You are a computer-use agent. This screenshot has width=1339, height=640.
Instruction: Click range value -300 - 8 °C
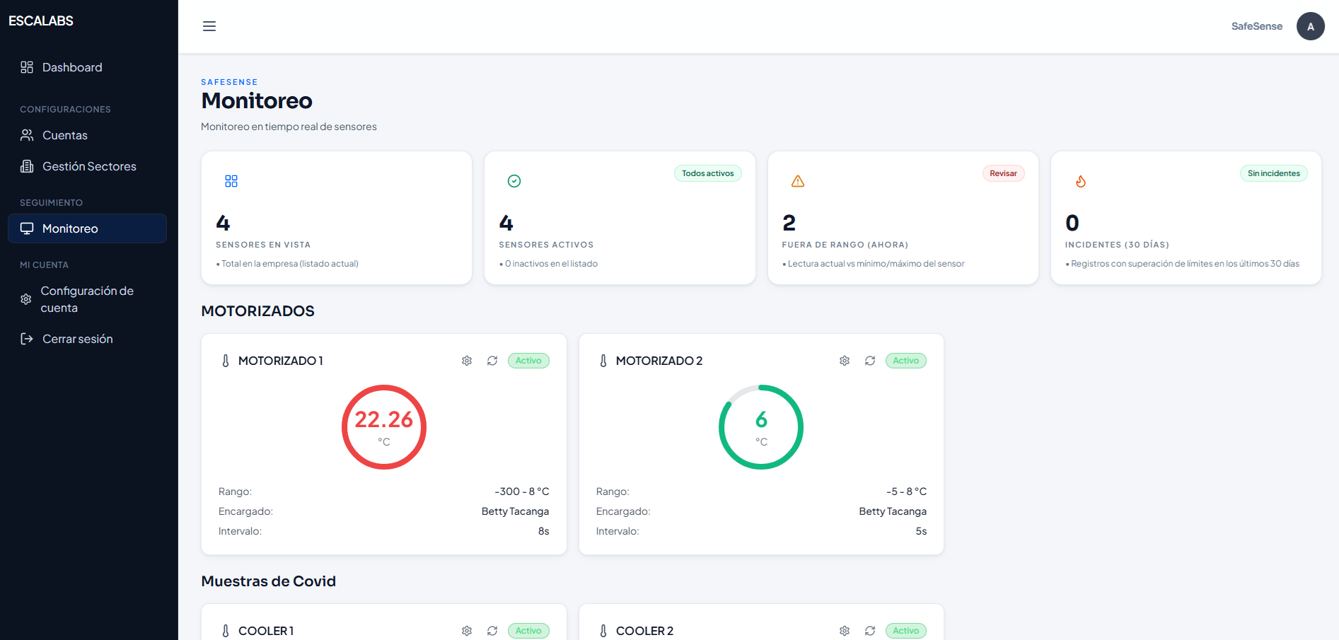coord(522,491)
